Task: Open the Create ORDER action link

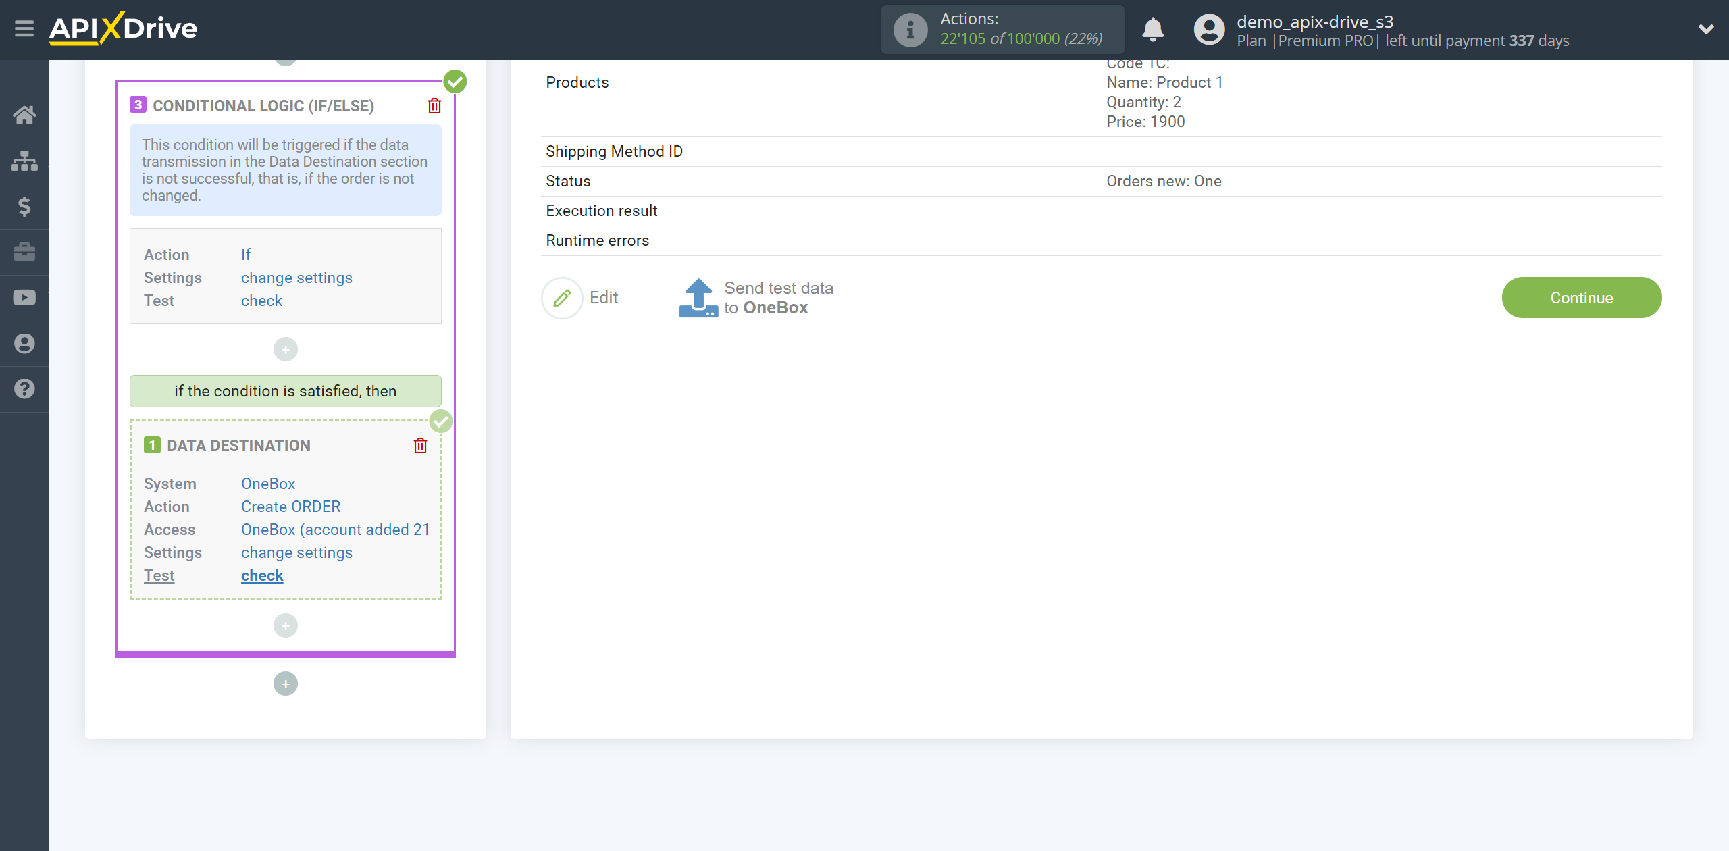Action: click(x=290, y=507)
